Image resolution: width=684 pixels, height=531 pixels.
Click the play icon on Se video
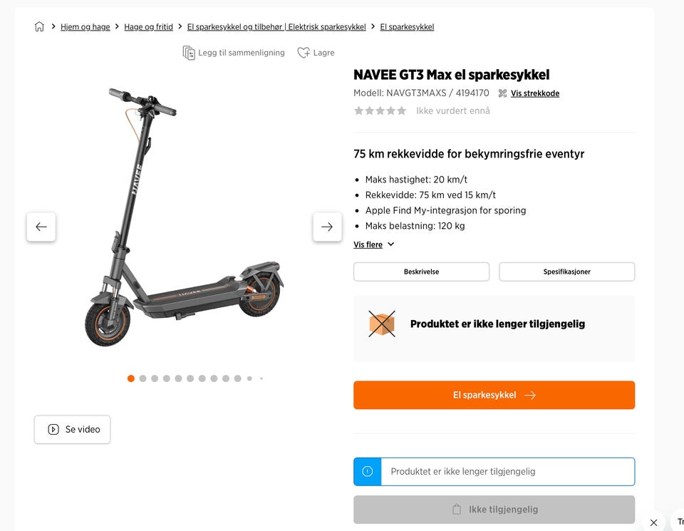pos(53,429)
